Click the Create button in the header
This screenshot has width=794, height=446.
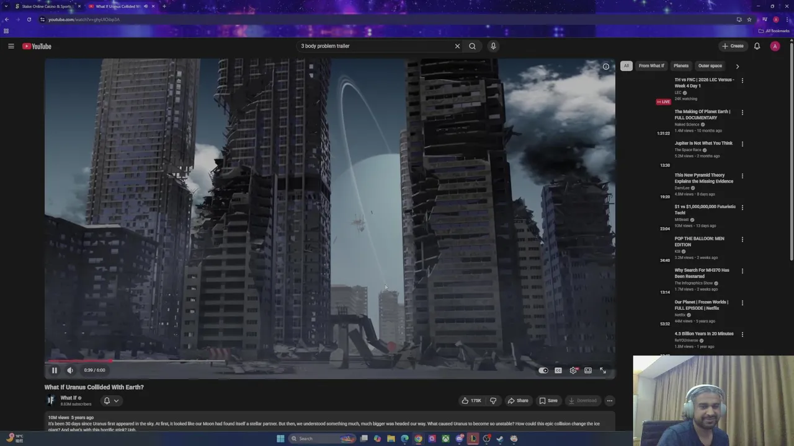coord(733,46)
